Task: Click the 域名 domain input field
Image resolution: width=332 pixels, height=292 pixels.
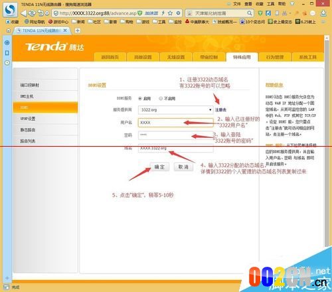Action: coord(176,148)
